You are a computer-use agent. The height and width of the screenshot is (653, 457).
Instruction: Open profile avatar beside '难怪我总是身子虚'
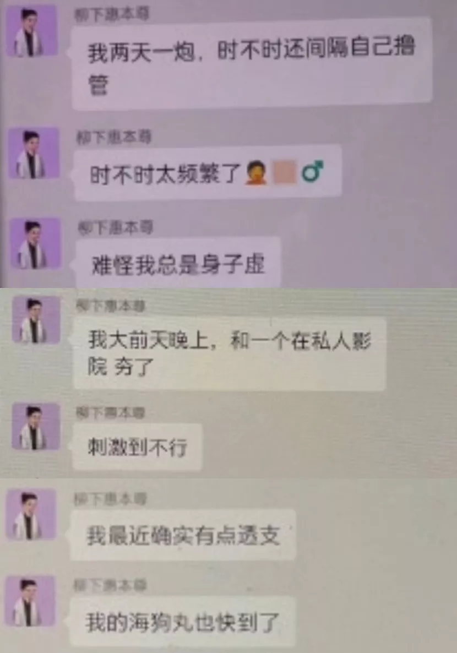point(35,243)
